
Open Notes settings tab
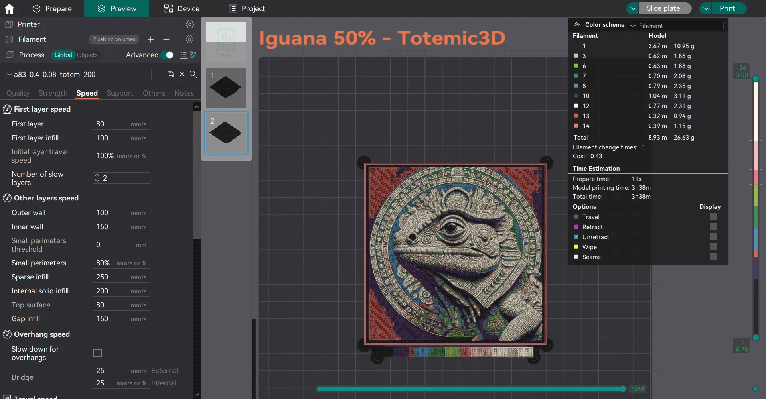pyautogui.click(x=184, y=93)
